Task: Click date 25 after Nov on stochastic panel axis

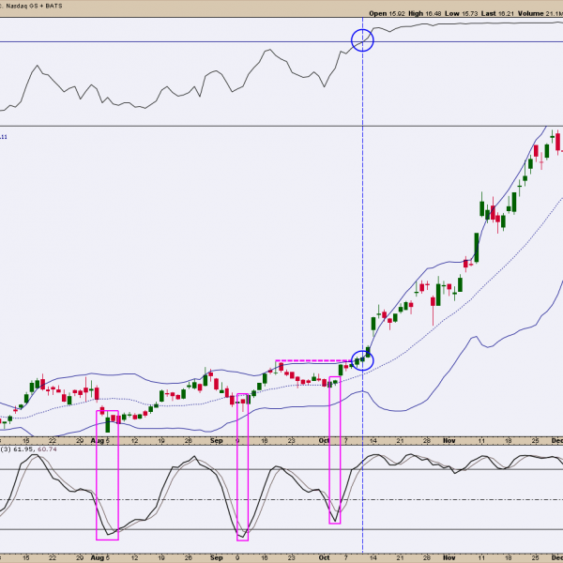Action: click(x=536, y=557)
